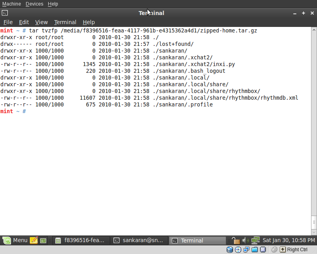Viewport: 317px width, 254px height.
Task: Click the VirtualBox network adapters status icon
Action: click(x=246, y=249)
